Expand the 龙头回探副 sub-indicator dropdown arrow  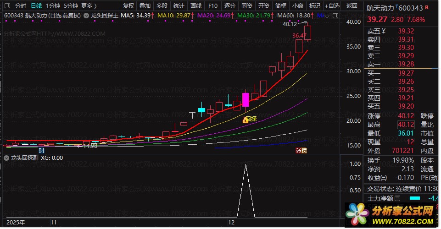(6, 158)
